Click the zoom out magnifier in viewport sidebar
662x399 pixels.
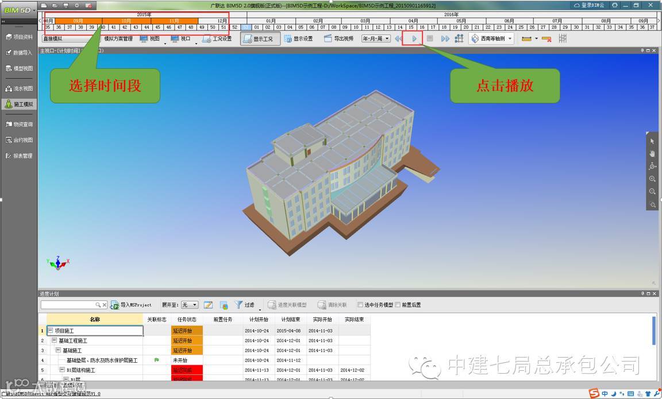(x=652, y=192)
